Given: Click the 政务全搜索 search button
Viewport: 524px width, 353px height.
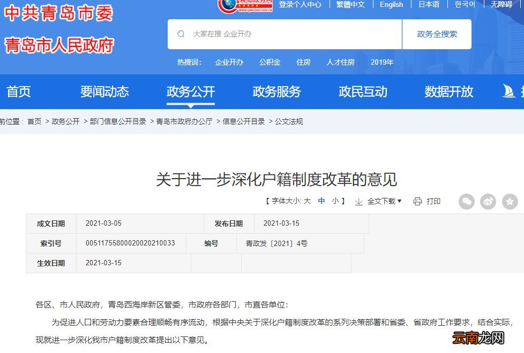Looking at the screenshot, I should click(437, 34).
